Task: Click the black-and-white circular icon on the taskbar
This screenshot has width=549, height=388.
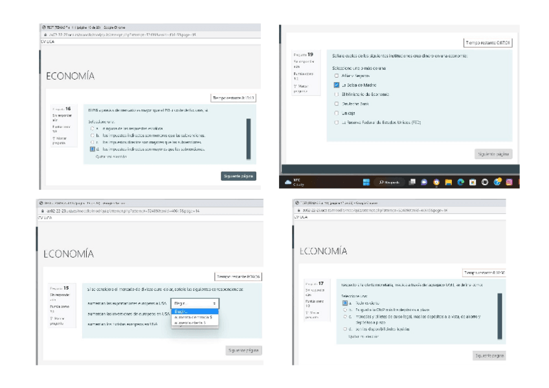Action: pos(484,182)
